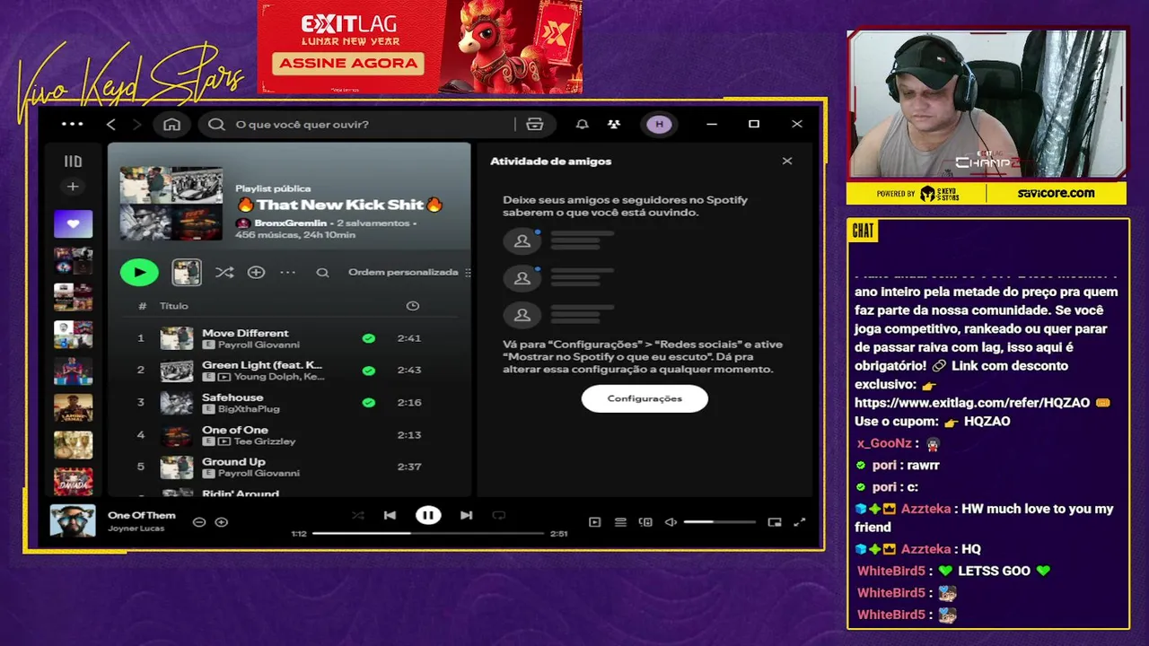Open now-playing title 'One Of Them'
The width and height of the screenshot is (1149, 646).
point(142,515)
